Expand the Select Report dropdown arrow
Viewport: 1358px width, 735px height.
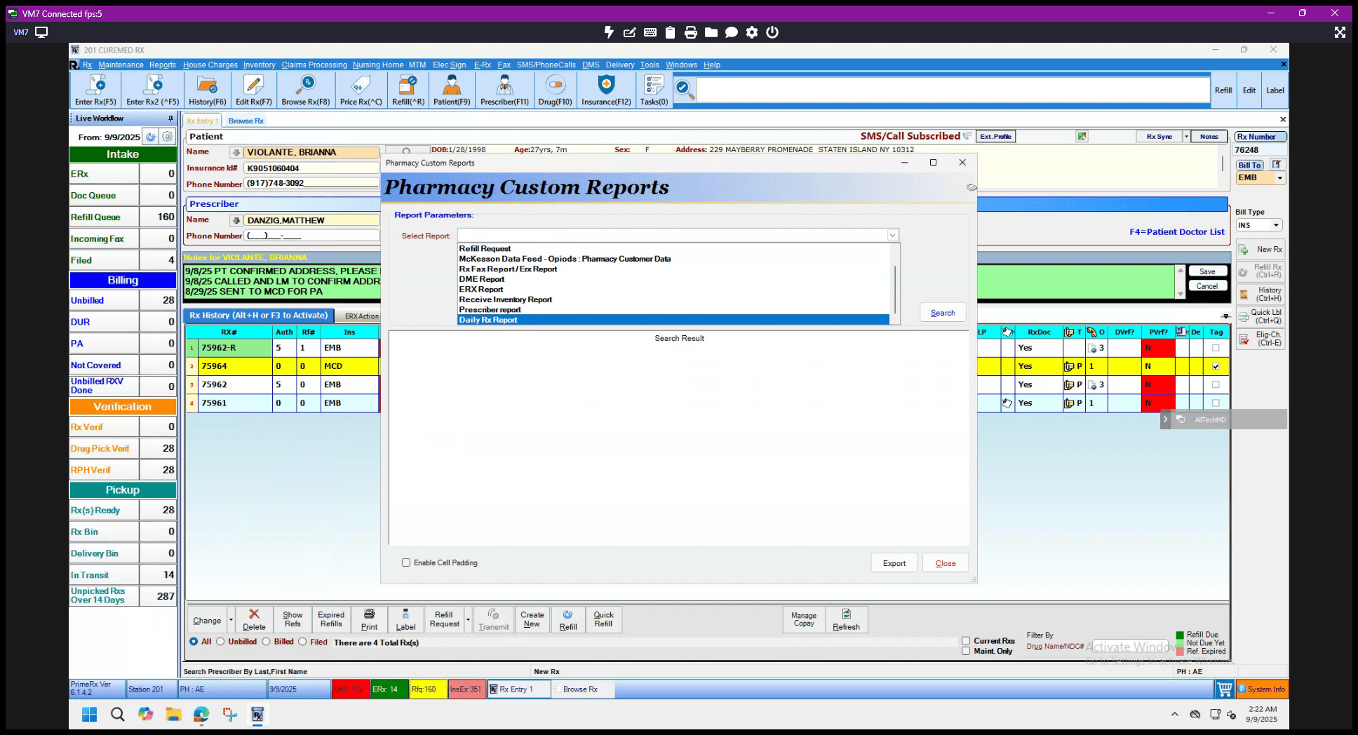892,236
